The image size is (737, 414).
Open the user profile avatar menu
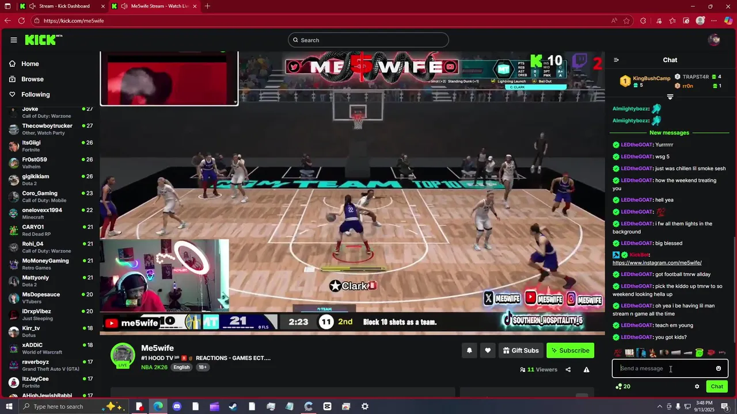tap(714, 40)
